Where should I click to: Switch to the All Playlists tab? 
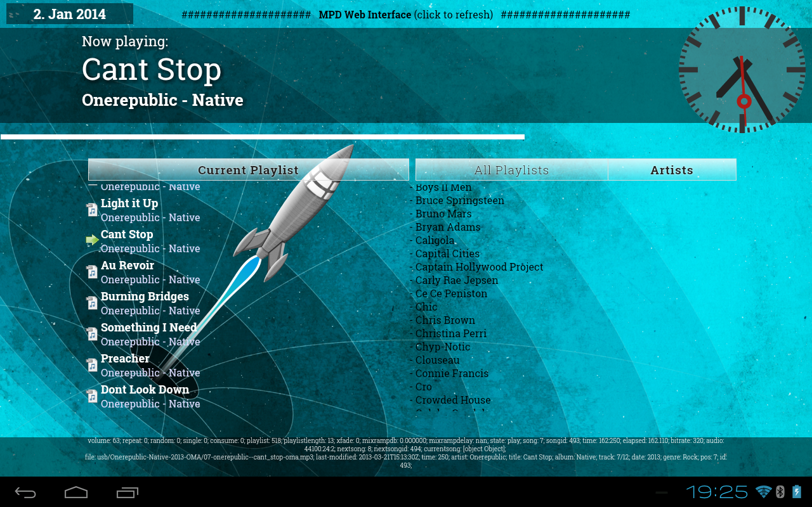(x=511, y=170)
